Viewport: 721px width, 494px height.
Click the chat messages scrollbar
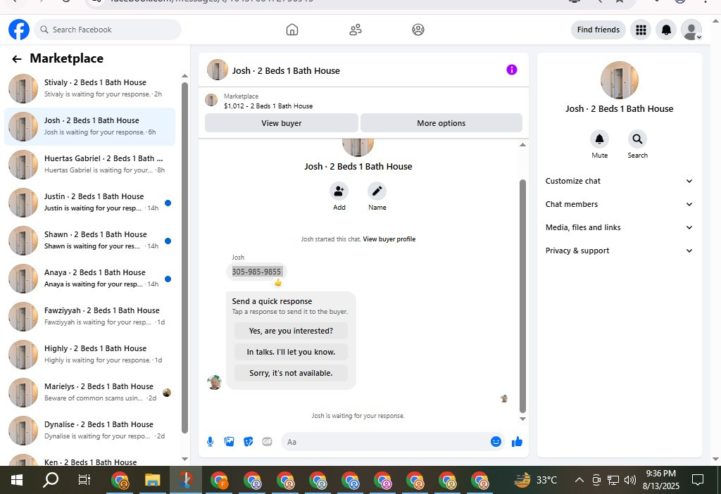coord(522,296)
